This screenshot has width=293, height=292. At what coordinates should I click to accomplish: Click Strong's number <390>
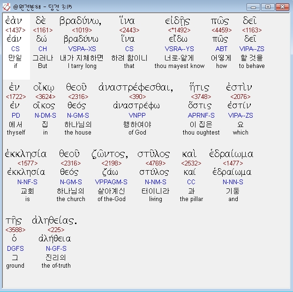point(137,97)
